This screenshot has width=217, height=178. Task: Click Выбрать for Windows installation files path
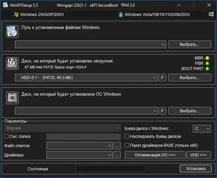point(189,44)
